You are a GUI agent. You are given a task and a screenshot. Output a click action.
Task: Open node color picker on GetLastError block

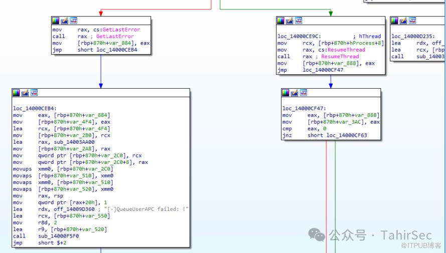56,21
